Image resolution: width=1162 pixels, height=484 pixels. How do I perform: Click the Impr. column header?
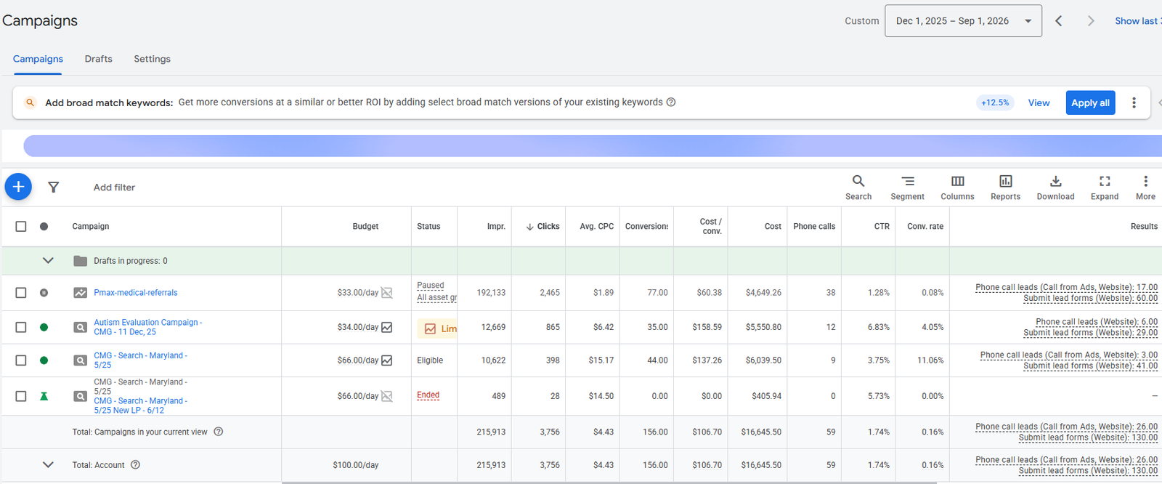click(496, 227)
